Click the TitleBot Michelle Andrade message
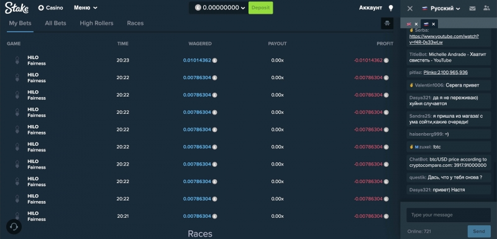Image resolution: width=497 pixels, height=239 pixels. click(x=449, y=57)
